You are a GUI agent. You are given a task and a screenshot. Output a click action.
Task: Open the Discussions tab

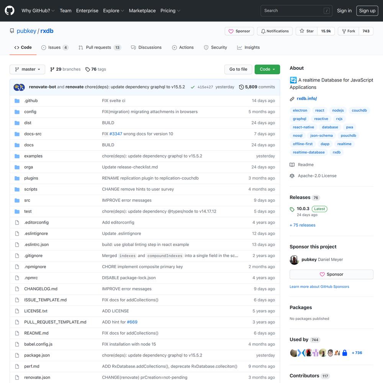(x=146, y=47)
